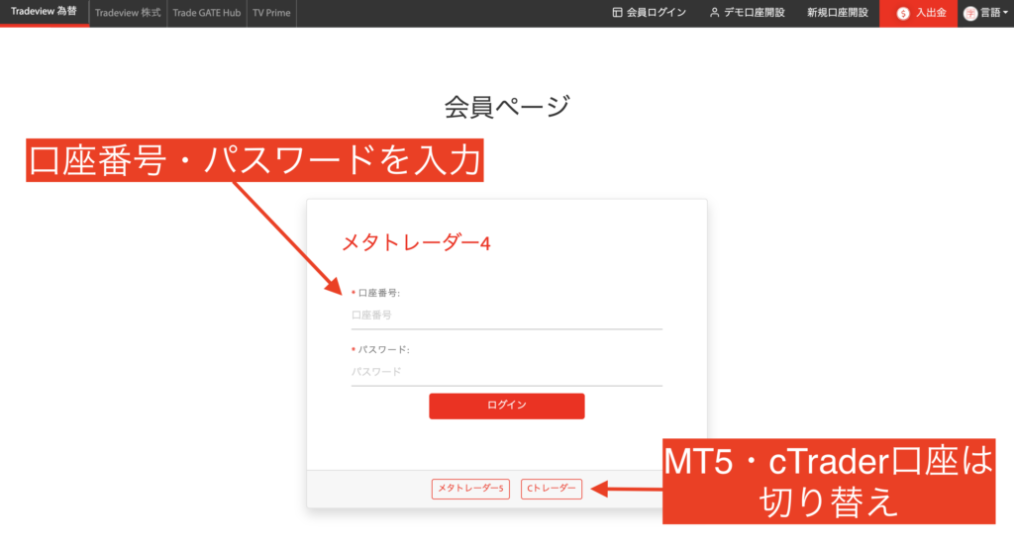Focus the パスワード input field
Screen dimensions: 1014x544
506,372
